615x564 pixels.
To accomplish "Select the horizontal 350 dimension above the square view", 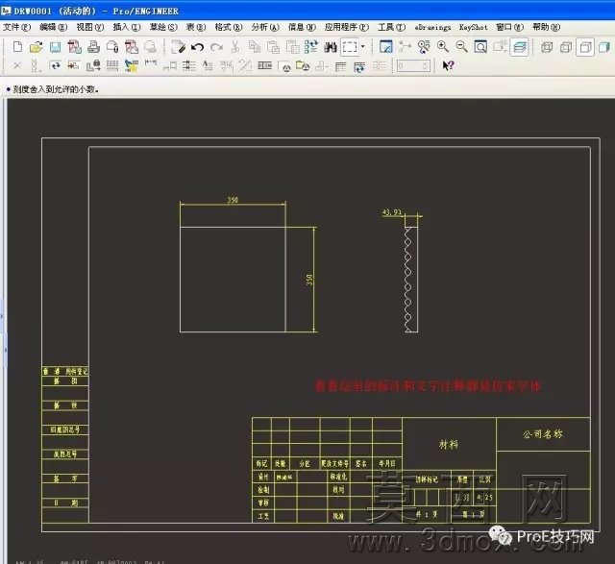I will (x=233, y=200).
